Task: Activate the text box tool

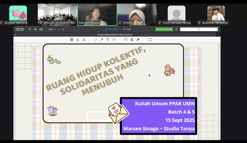Action: tap(108, 40)
